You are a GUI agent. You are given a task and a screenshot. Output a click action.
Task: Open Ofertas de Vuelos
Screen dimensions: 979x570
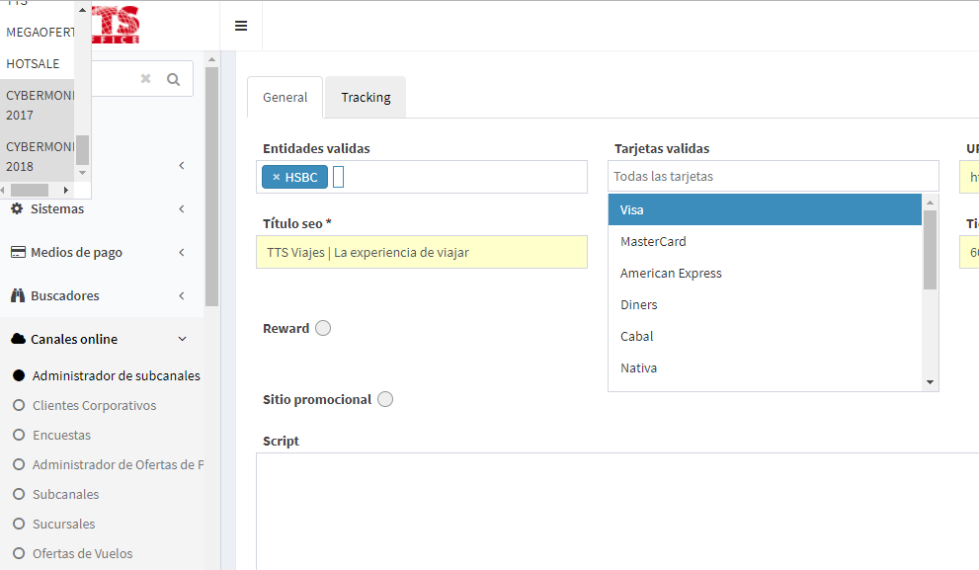[83, 553]
